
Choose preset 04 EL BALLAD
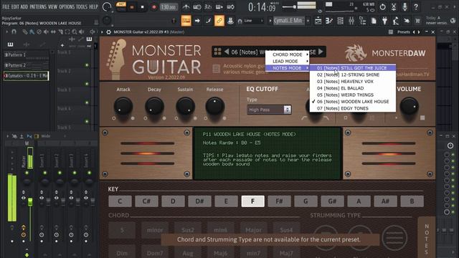point(353,88)
